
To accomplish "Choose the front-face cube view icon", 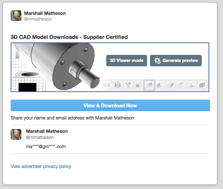I will point(139,85).
